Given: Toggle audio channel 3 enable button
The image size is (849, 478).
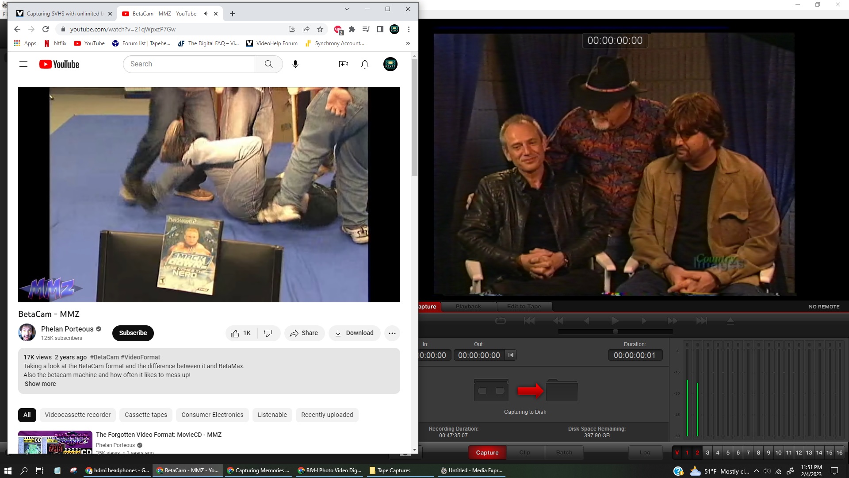Looking at the screenshot, I should (707, 452).
